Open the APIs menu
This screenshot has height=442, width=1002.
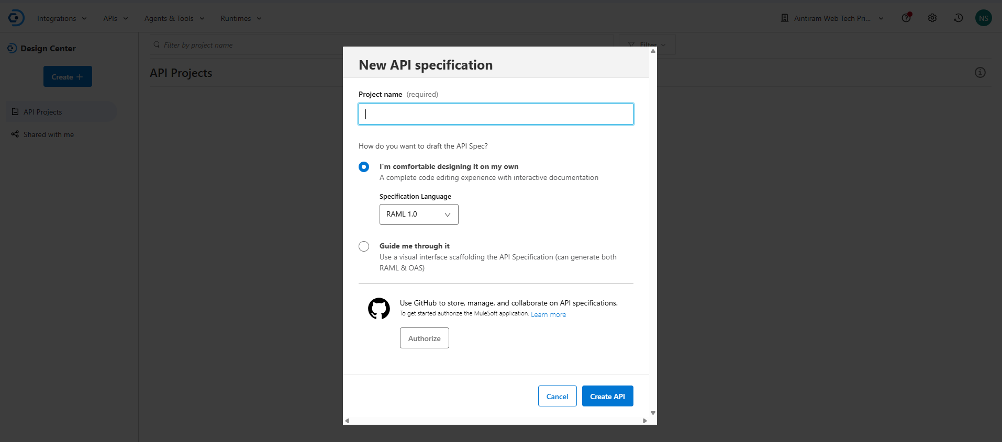115,18
